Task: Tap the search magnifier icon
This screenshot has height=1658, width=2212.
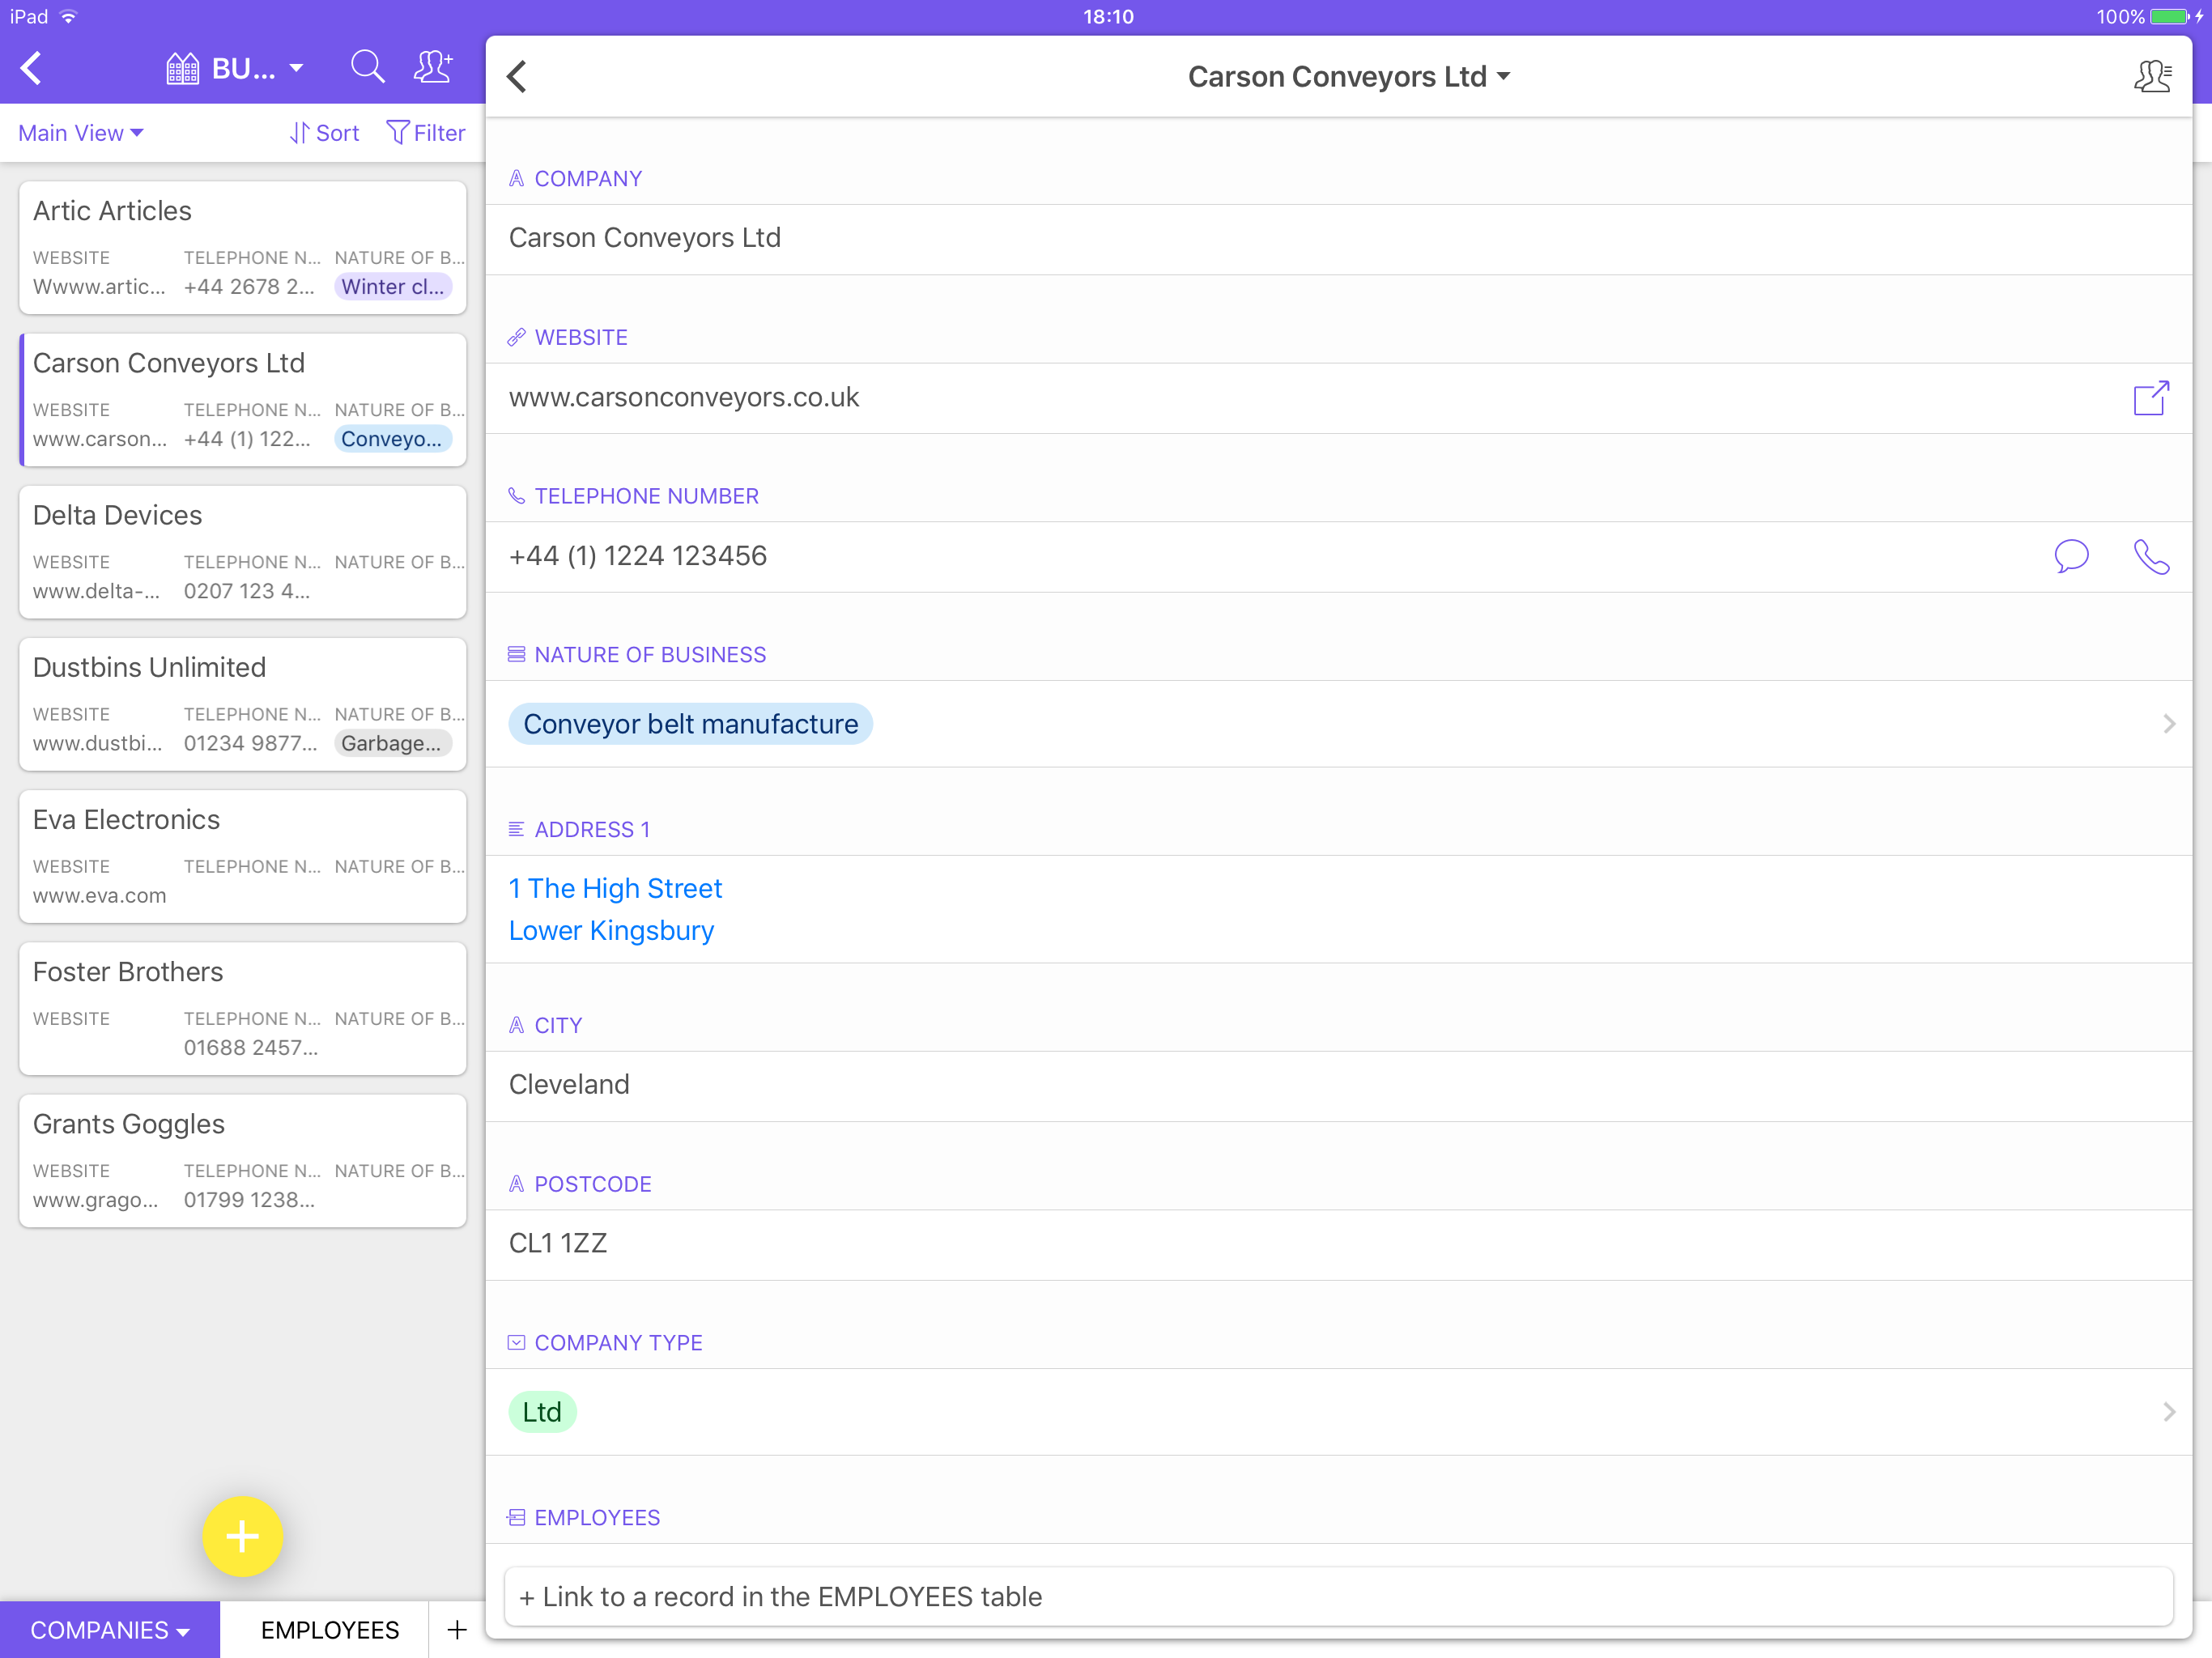Action: click(367, 68)
